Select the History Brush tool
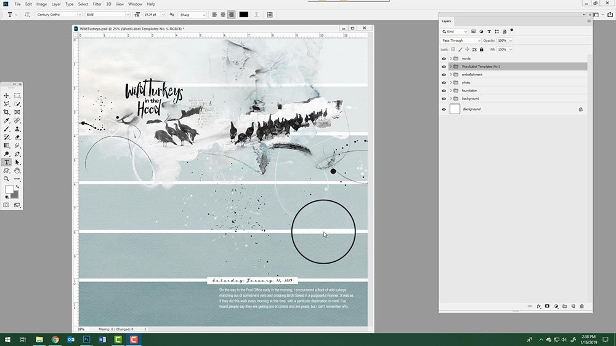The image size is (616, 346). pos(7,137)
